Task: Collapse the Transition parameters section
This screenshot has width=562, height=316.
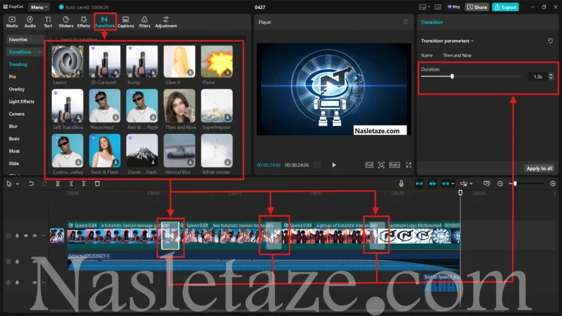Action: tap(473, 41)
